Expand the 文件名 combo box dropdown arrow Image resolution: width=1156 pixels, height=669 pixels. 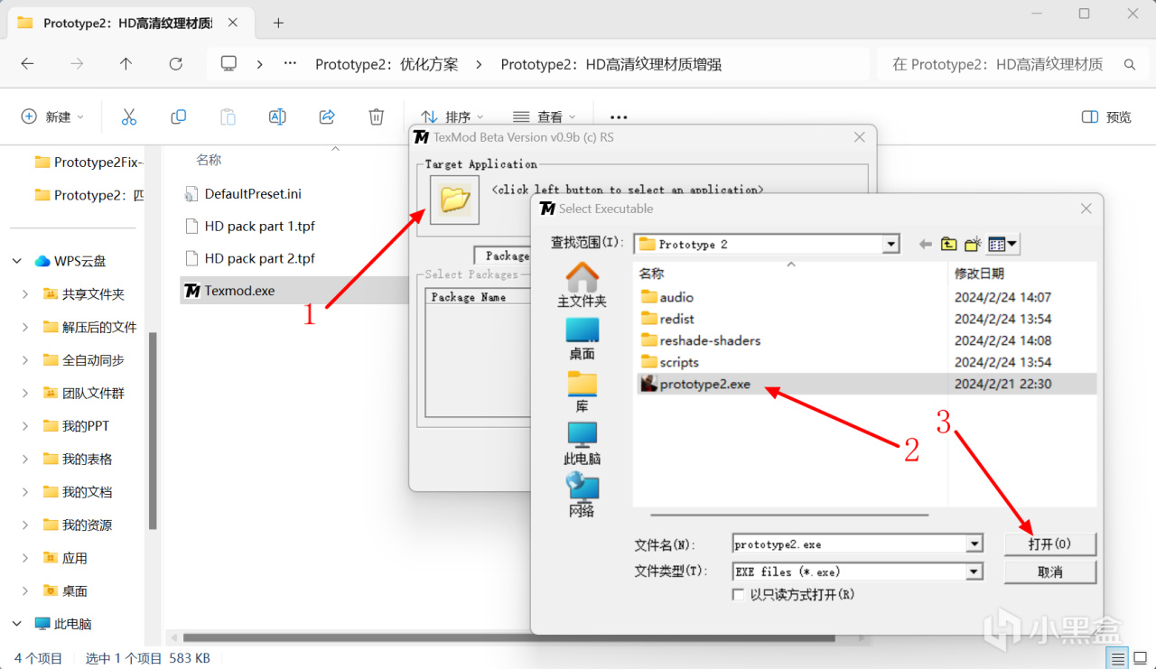pyautogui.click(x=974, y=544)
